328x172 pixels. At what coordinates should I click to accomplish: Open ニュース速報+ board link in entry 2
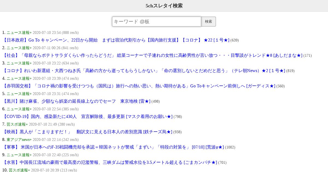click(19, 48)
